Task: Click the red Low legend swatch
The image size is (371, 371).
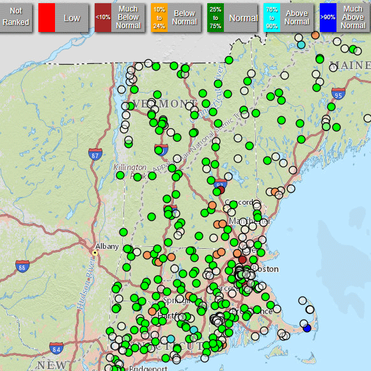Action: (x=47, y=18)
